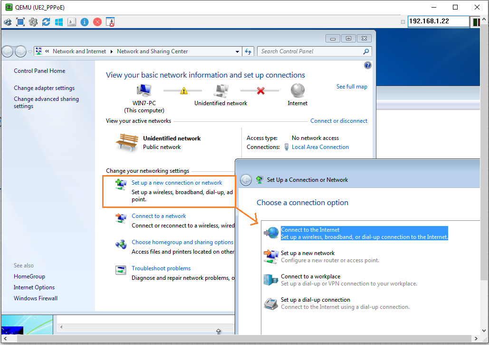
Task: Open the See full map link
Action: click(352, 86)
